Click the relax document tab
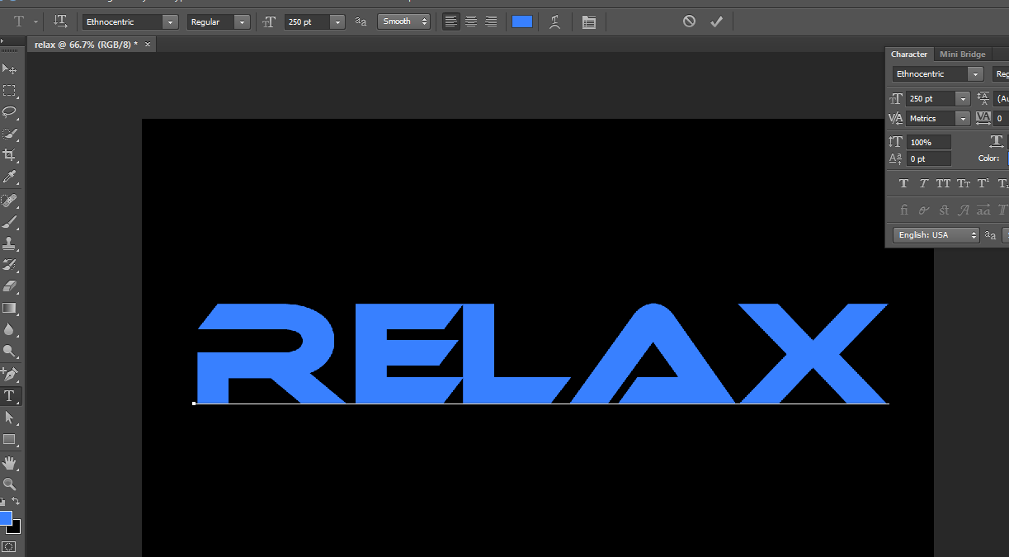This screenshot has height=557, width=1009. pyautogui.click(x=83, y=44)
